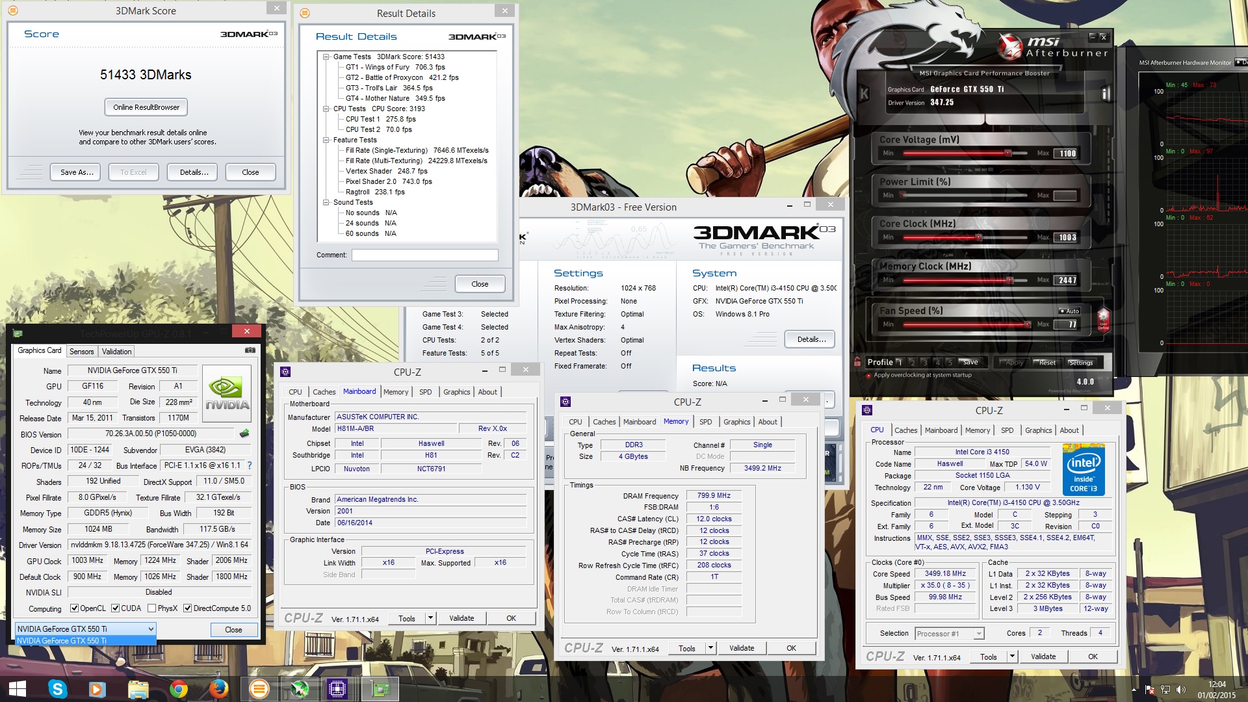Screen dimensions: 1248x702
Task: Switch to 3DMark03 taskbar icon
Action: coord(259,688)
